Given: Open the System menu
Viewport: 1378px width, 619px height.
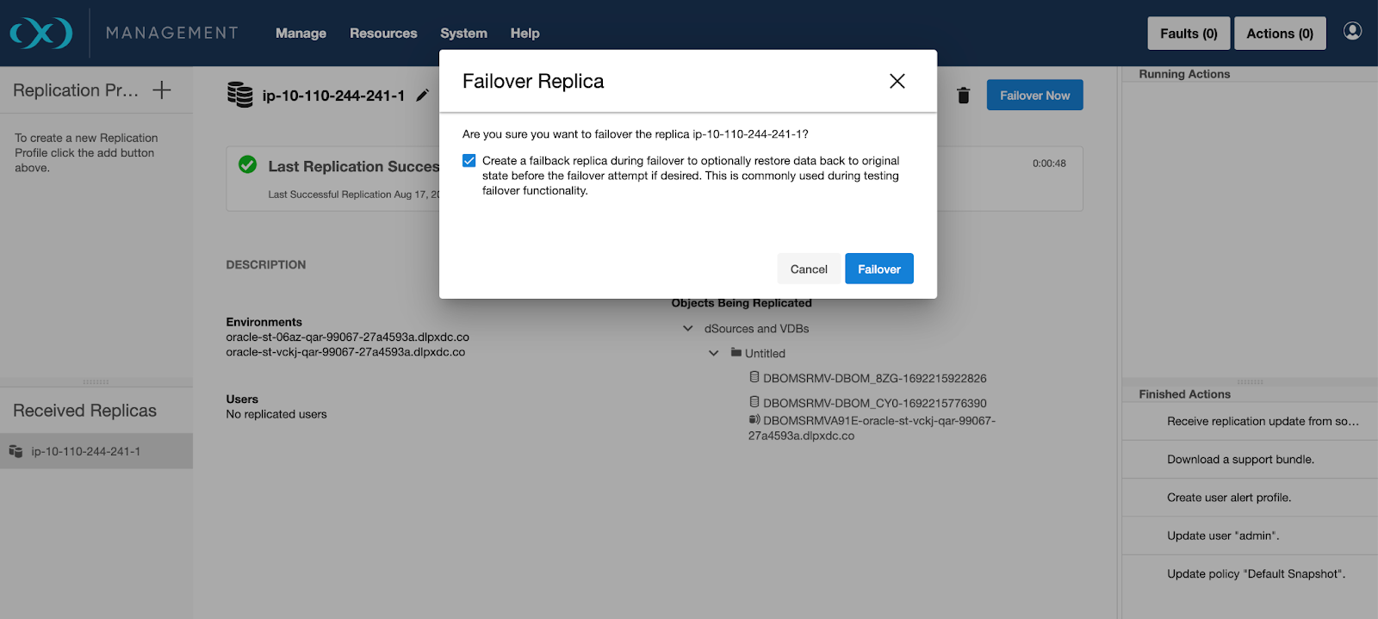Looking at the screenshot, I should point(463,34).
